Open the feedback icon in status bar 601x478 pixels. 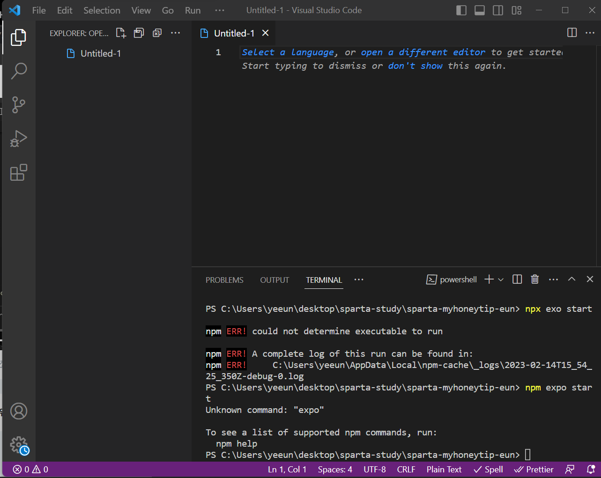pos(570,470)
